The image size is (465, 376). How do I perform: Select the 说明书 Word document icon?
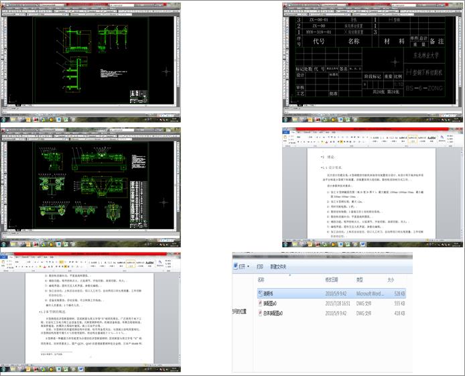click(260, 294)
